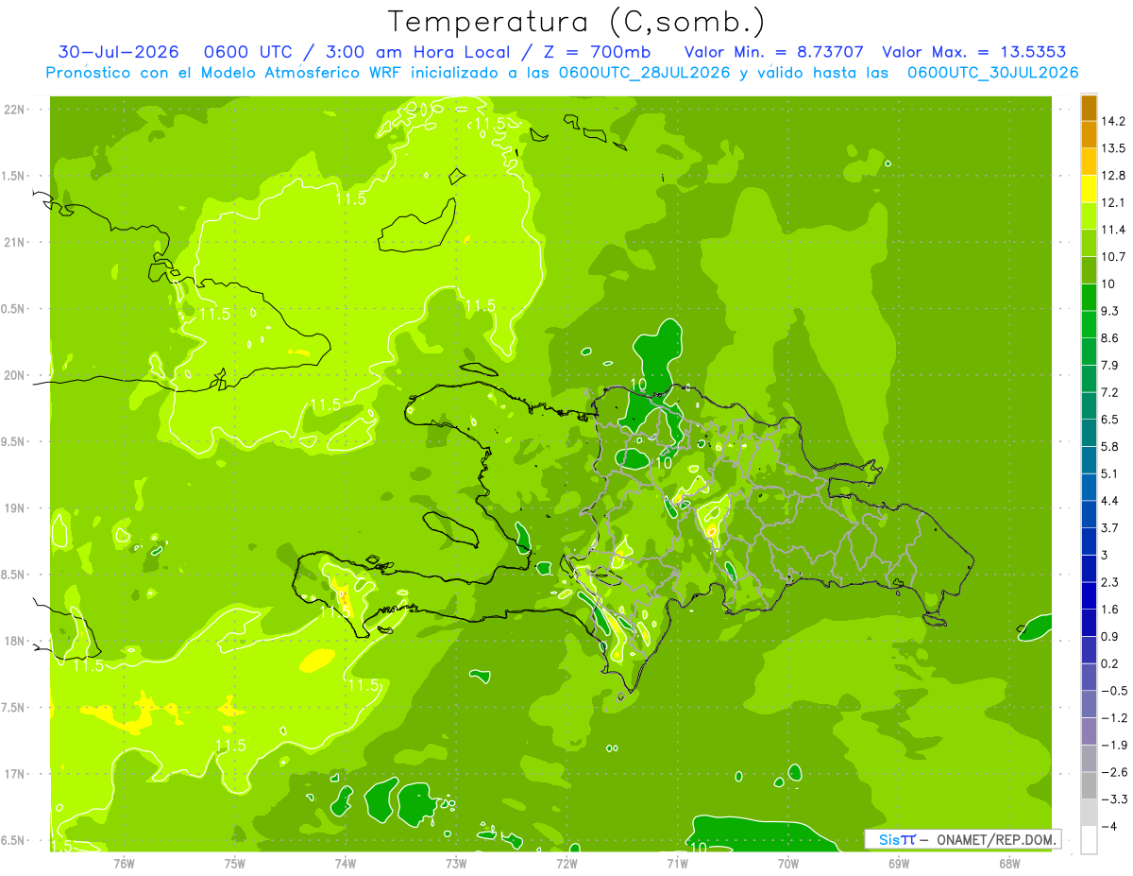The height and width of the screenshot is (876, 1133).
Task: Click the latitude label '21N'
Action: coord(16,243)
